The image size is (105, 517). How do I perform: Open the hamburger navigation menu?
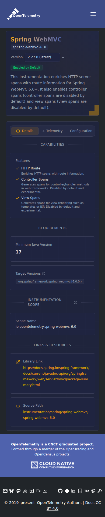coord(93,14)
